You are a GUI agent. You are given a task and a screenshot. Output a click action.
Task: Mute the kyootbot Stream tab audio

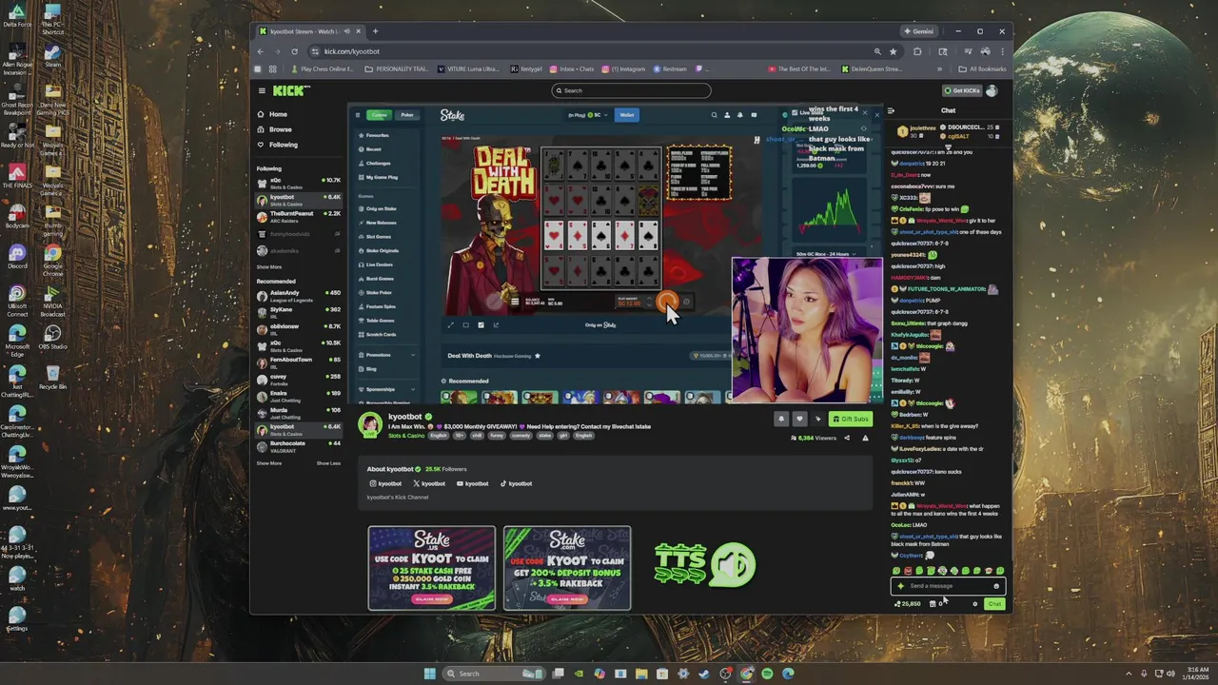[346, 31]
